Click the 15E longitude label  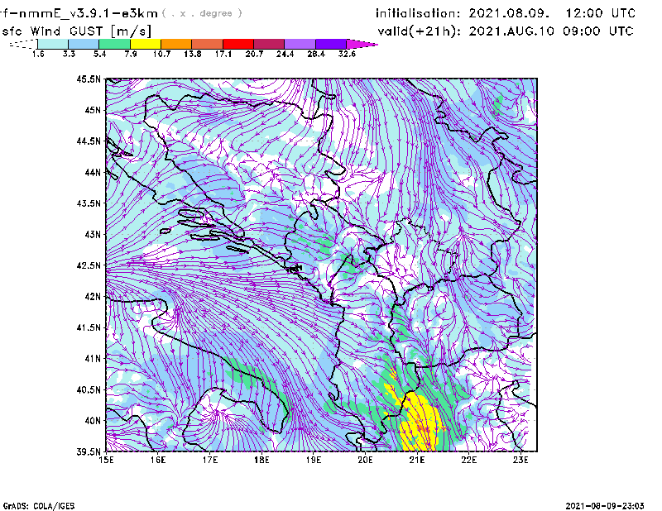(x=106, y=460)
